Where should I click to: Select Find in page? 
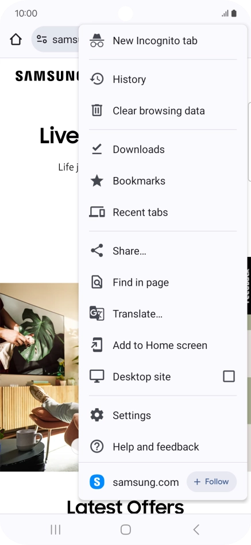tap(163, 282)
